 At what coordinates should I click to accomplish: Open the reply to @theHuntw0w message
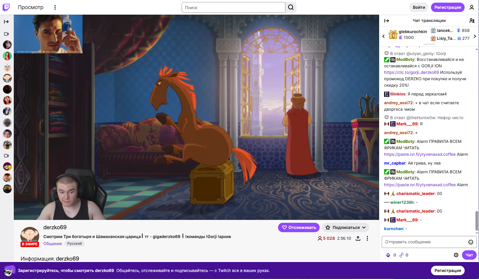424,118
